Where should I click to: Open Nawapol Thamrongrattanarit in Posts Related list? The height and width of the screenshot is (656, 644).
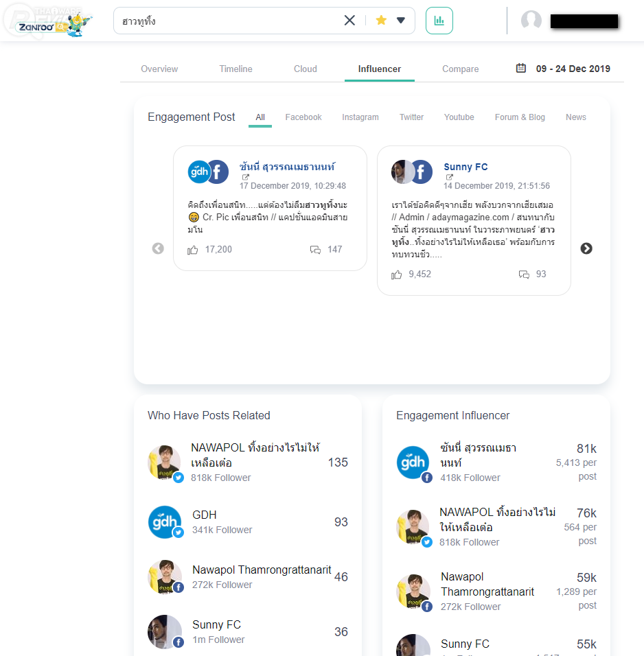[x=248, y=577]
